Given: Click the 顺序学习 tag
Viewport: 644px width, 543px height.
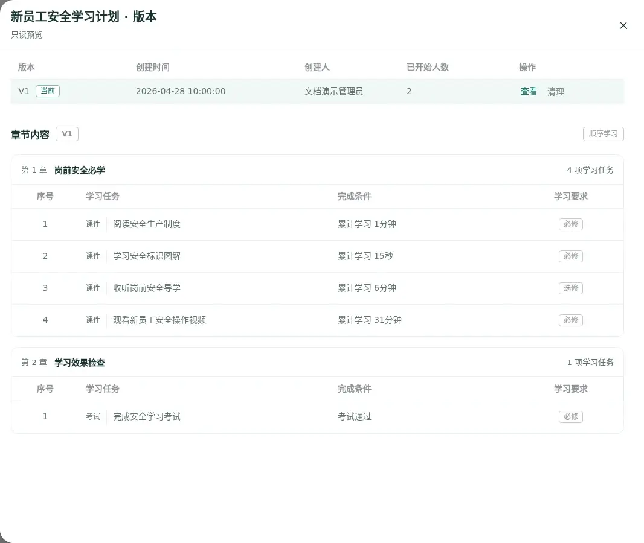Looking at the screenshot, I should [x=603, y=134].
